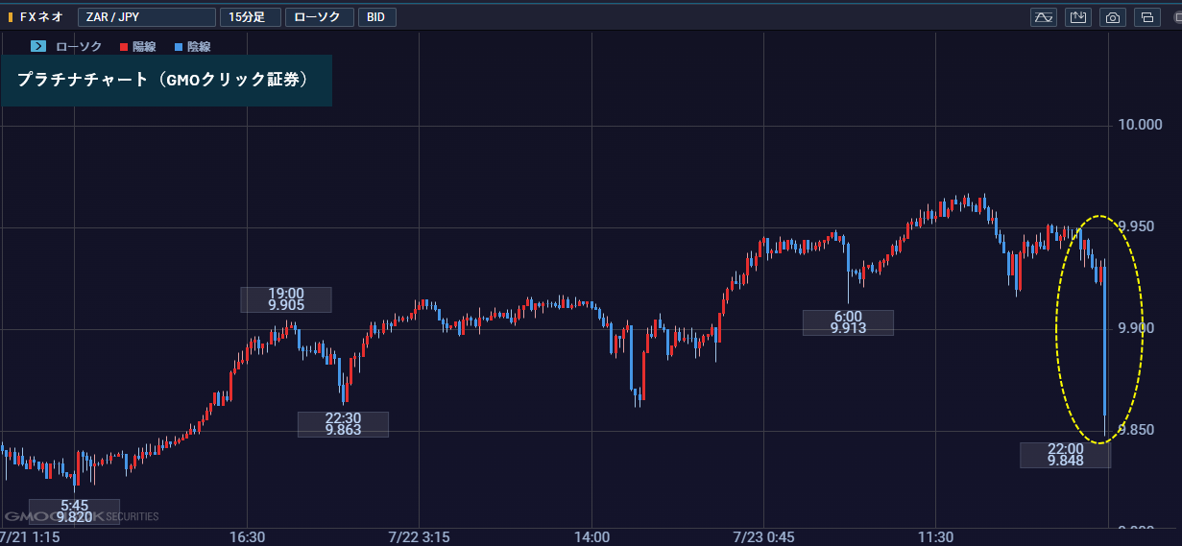
Task: Click the blue 陰線 color swatch
Action: pos(180,46)
